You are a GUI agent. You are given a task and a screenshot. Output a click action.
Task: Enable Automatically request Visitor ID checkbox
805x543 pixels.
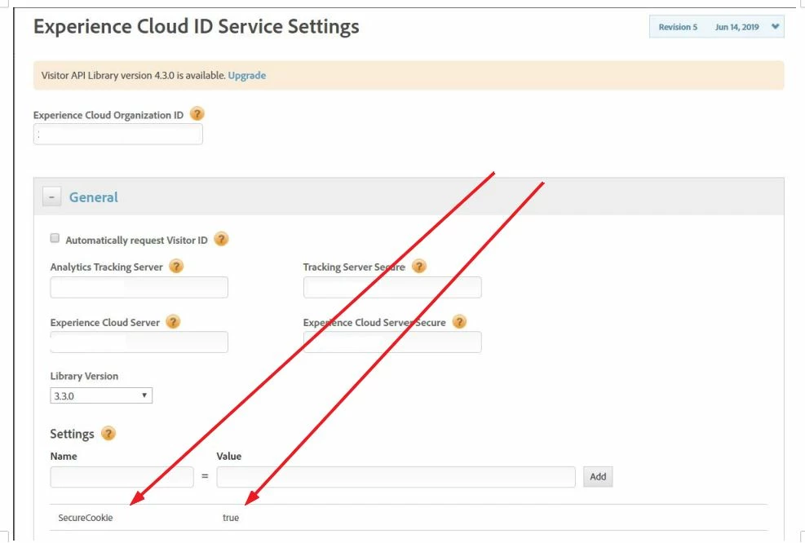point(55,238)
